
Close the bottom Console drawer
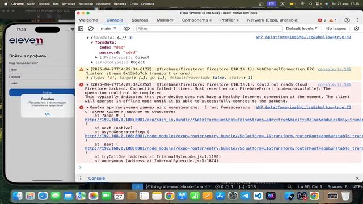(x=357, y=178)
